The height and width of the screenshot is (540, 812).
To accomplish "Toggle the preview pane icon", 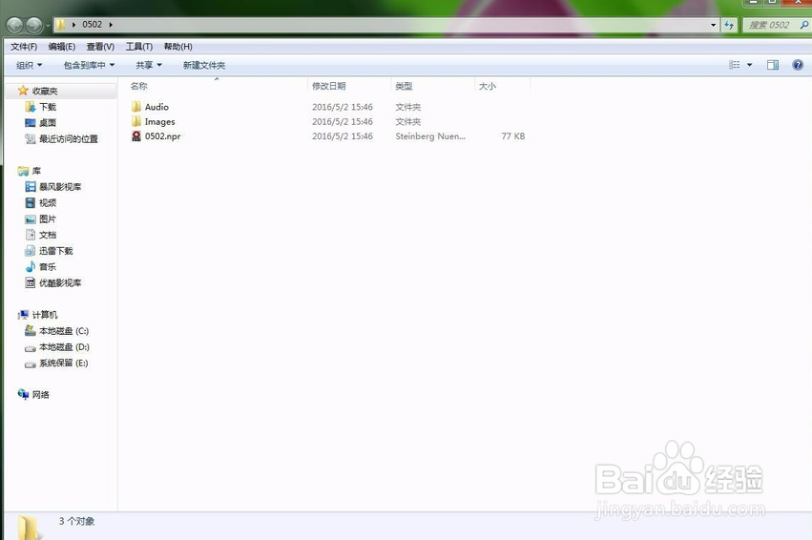I will 773,65.
